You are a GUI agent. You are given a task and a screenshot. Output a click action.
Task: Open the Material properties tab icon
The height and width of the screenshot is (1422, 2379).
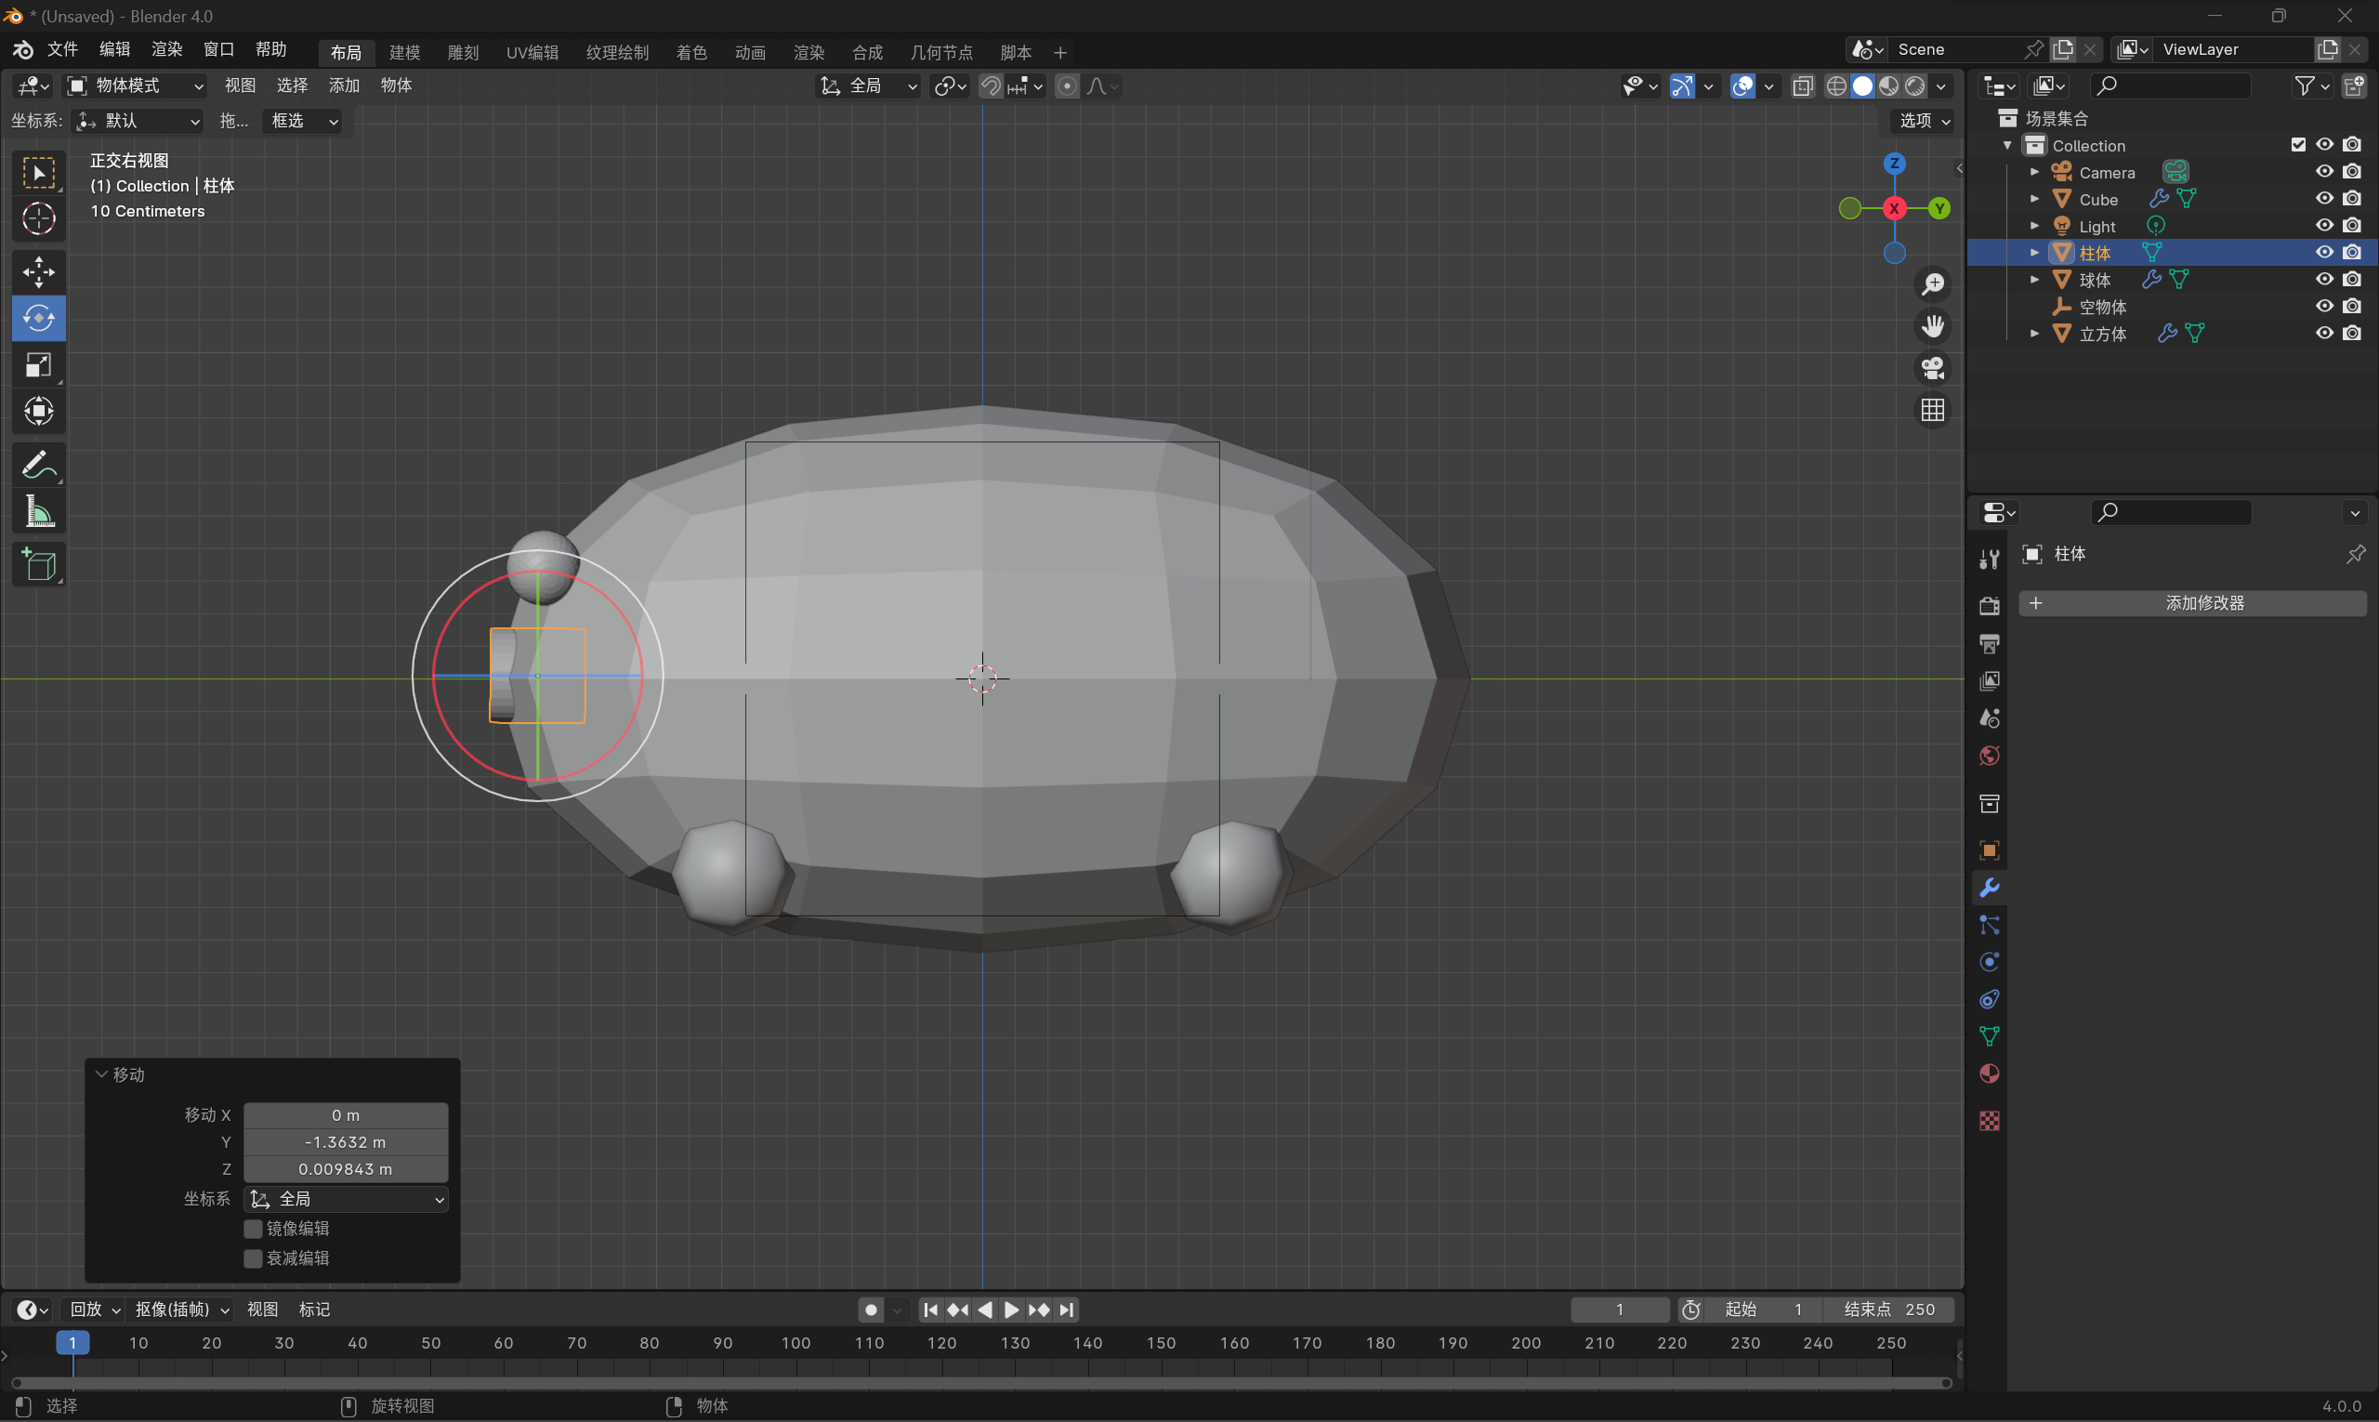[1989, 1073]
